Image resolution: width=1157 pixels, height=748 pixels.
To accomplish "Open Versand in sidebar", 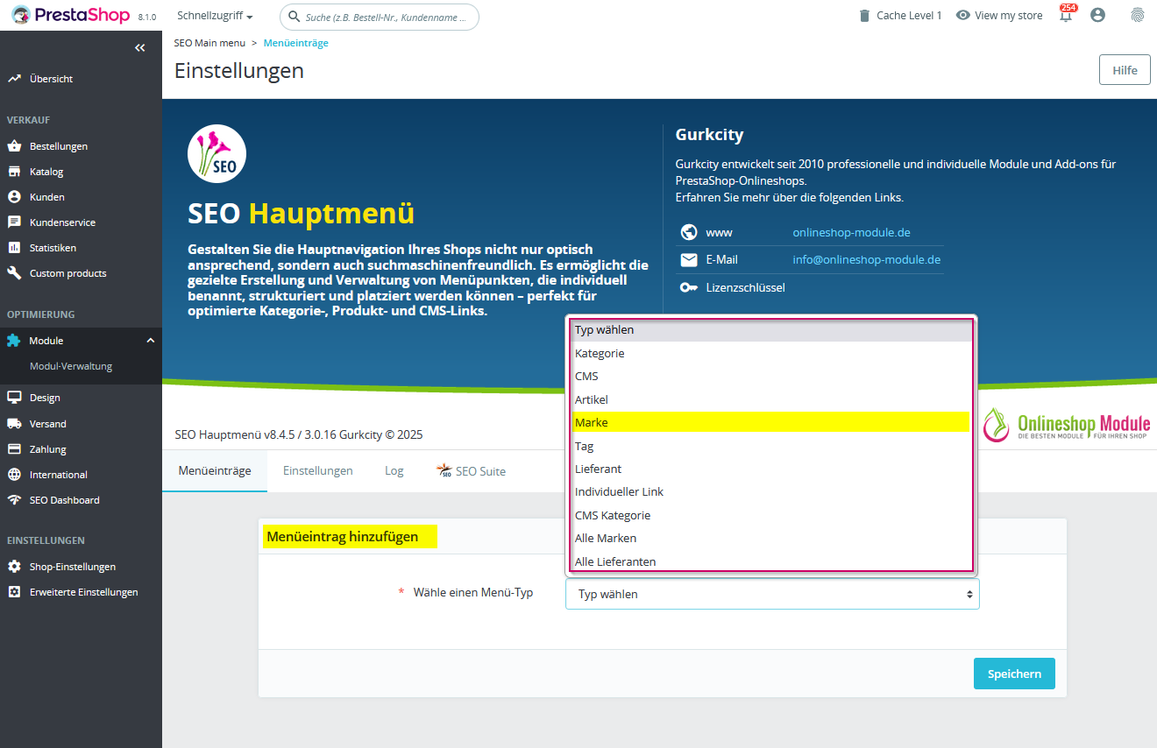I will [x=48, y=424].
